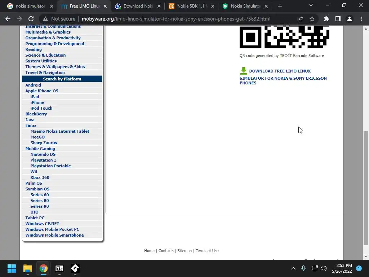Bookmark this page with the star icon
This screenshot has width=369, height=277.
click(x=312, y=19)
